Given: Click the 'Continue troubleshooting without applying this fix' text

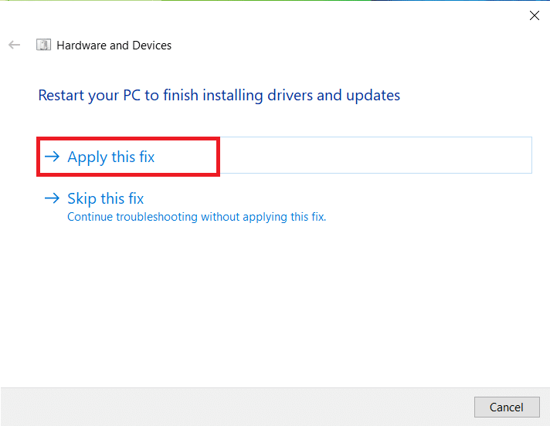Looking at the screenshot, I should click(x=196, y=217).
